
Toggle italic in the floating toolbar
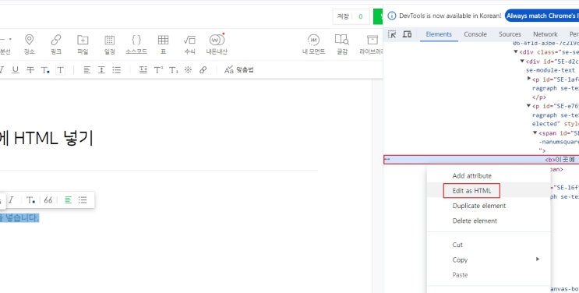click(x=11, y=200)
